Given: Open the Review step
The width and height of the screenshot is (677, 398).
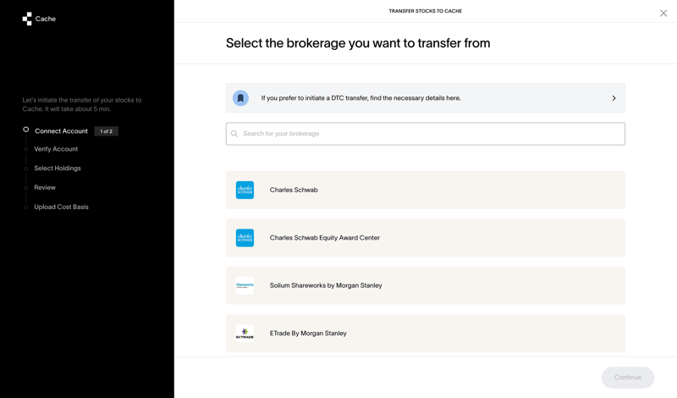Looking at the screenshot, I should 45,187.
